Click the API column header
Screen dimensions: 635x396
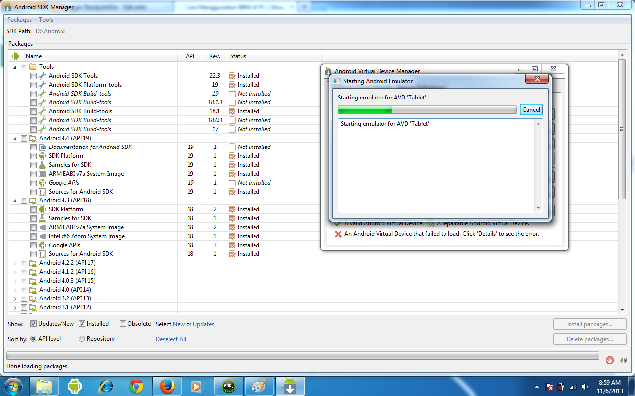[x=190, y=56]
